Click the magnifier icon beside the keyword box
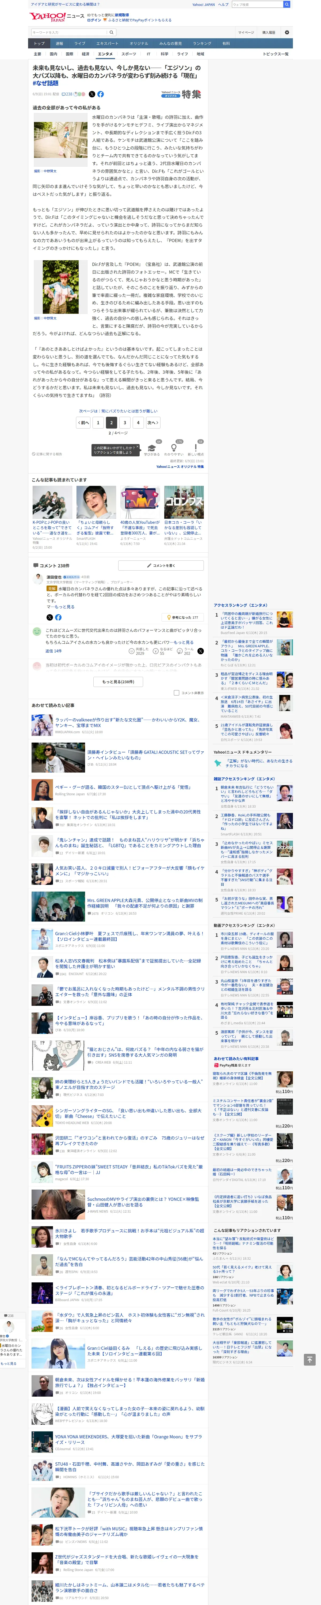 click(112, 32)
